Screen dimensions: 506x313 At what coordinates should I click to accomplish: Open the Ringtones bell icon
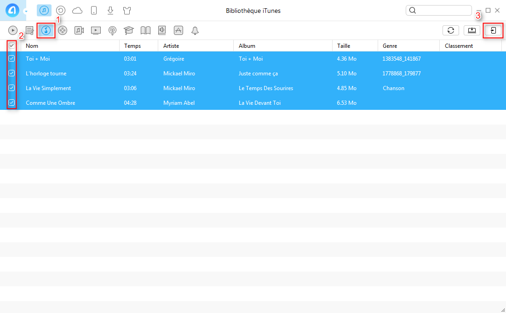tap(195, 31)
